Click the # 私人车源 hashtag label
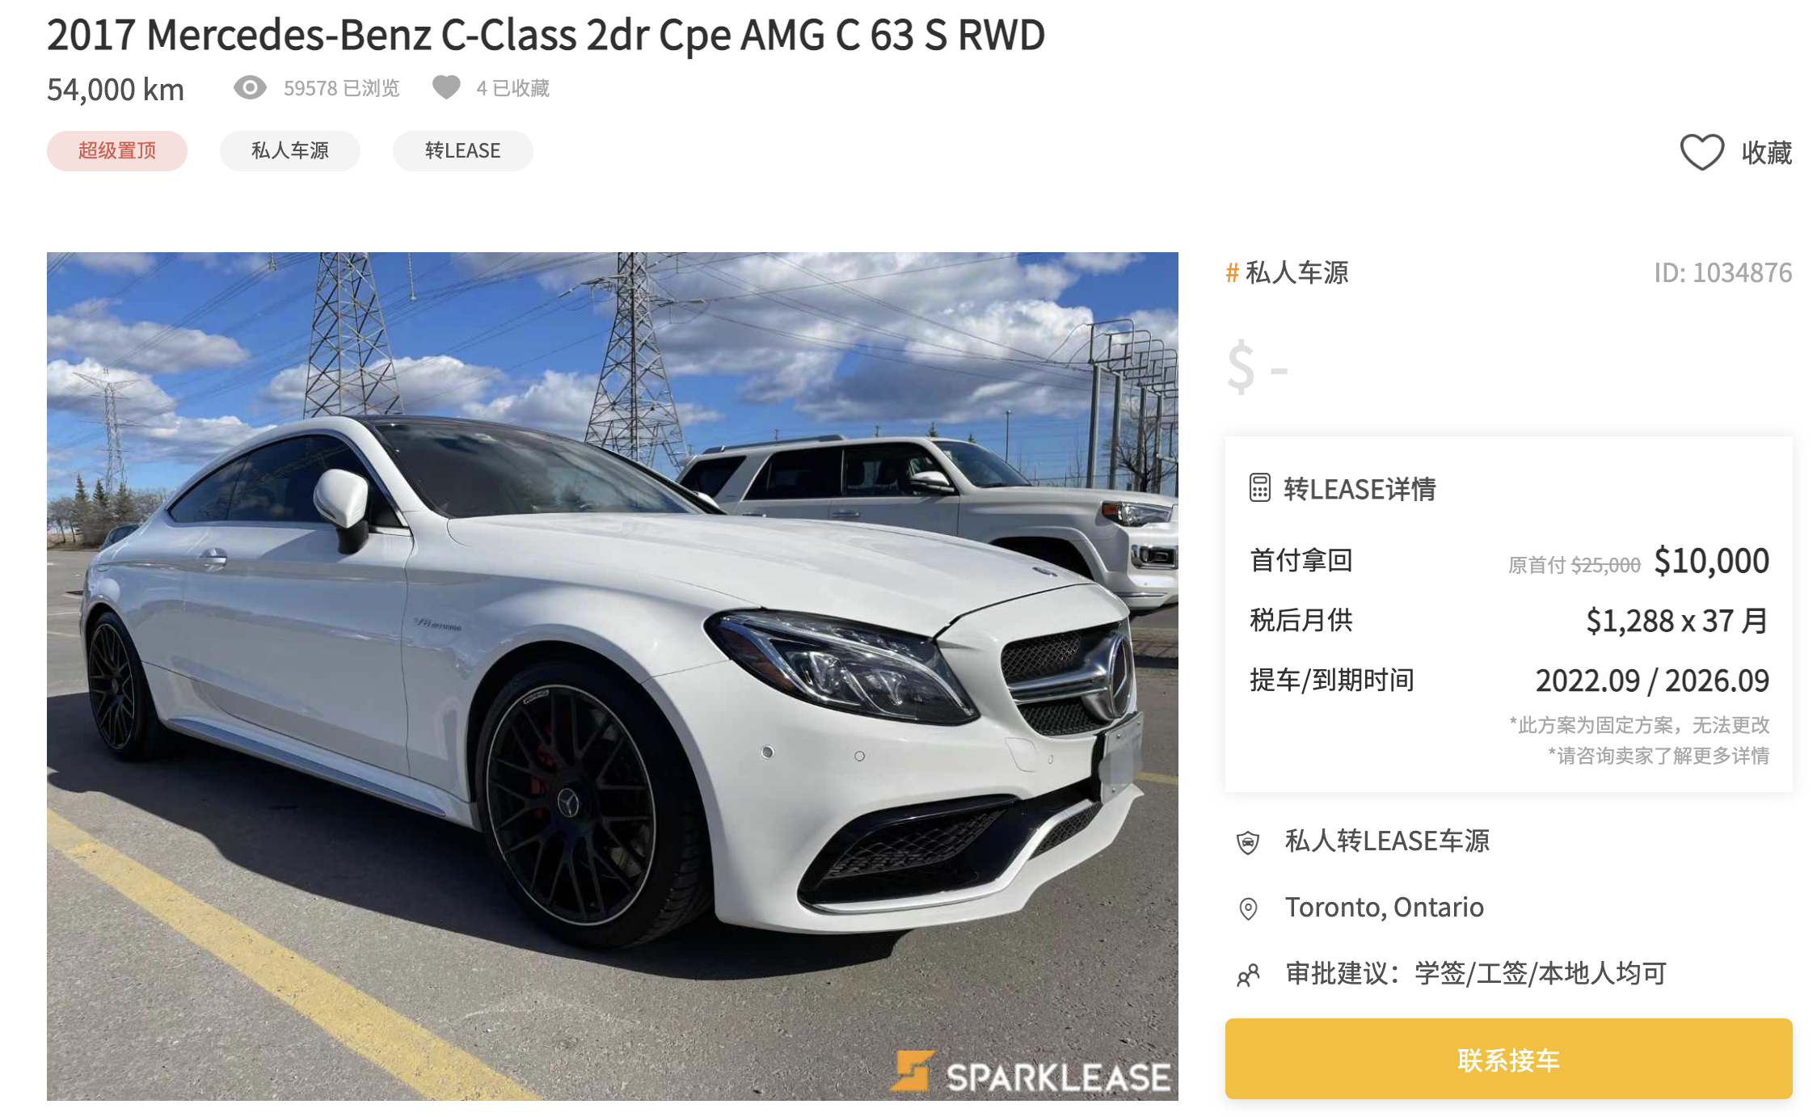Image resolution: width=1817 pixels, height=1117 pixels. coord(1287,273)
